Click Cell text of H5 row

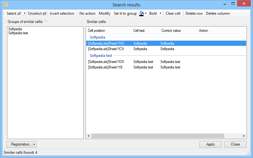(140, 43)
